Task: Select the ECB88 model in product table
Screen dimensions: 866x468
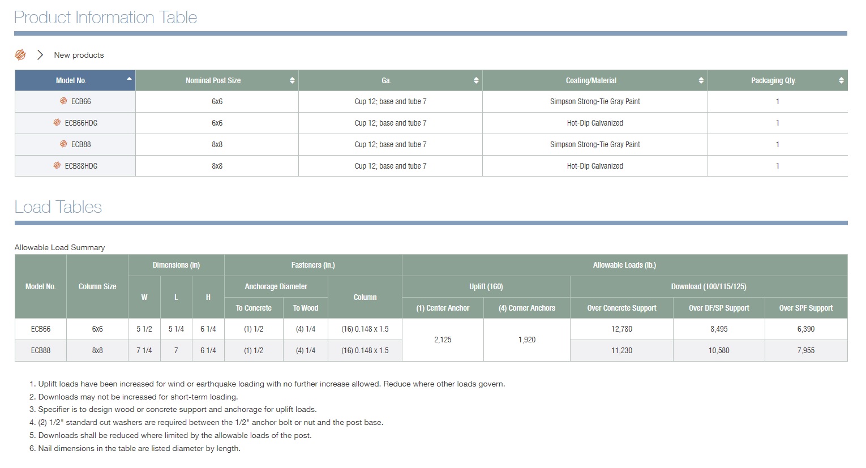Action: coord(81,145)
